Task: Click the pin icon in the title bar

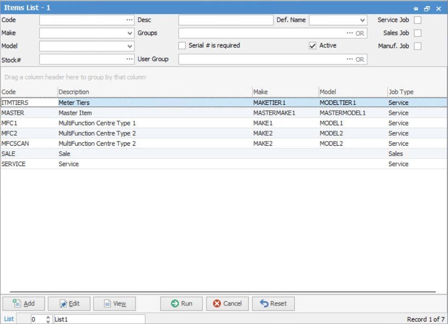Action: pyautogui.click(x=416, y=8)
